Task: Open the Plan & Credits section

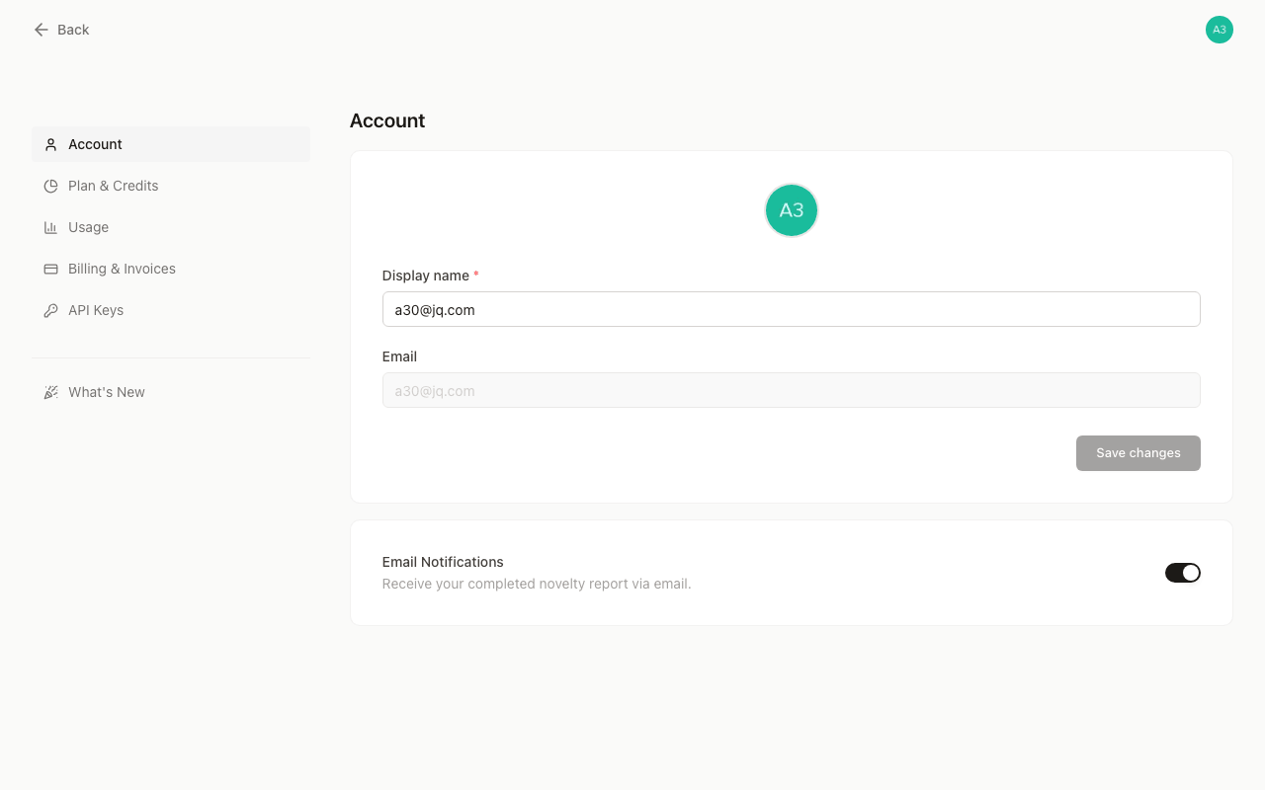Action: pyautogui.click(x=113, y=186)
